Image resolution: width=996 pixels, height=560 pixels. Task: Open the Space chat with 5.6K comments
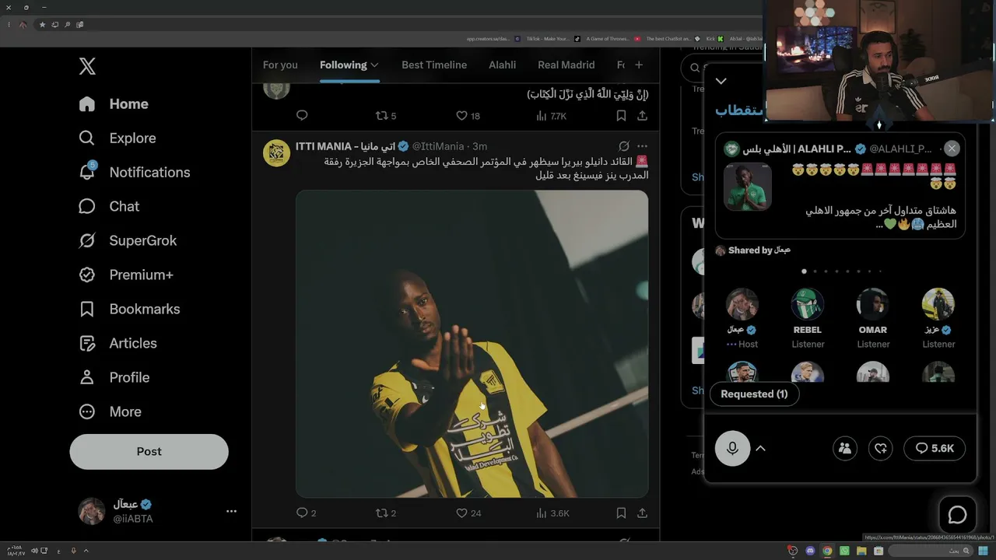tap(935, 448)
